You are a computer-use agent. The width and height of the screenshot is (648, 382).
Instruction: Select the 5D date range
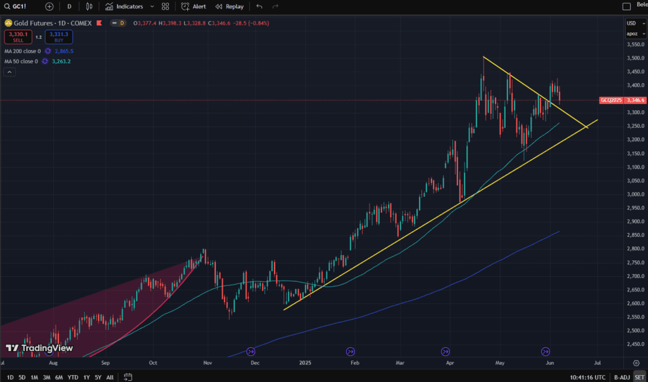[x=22, y=378]
